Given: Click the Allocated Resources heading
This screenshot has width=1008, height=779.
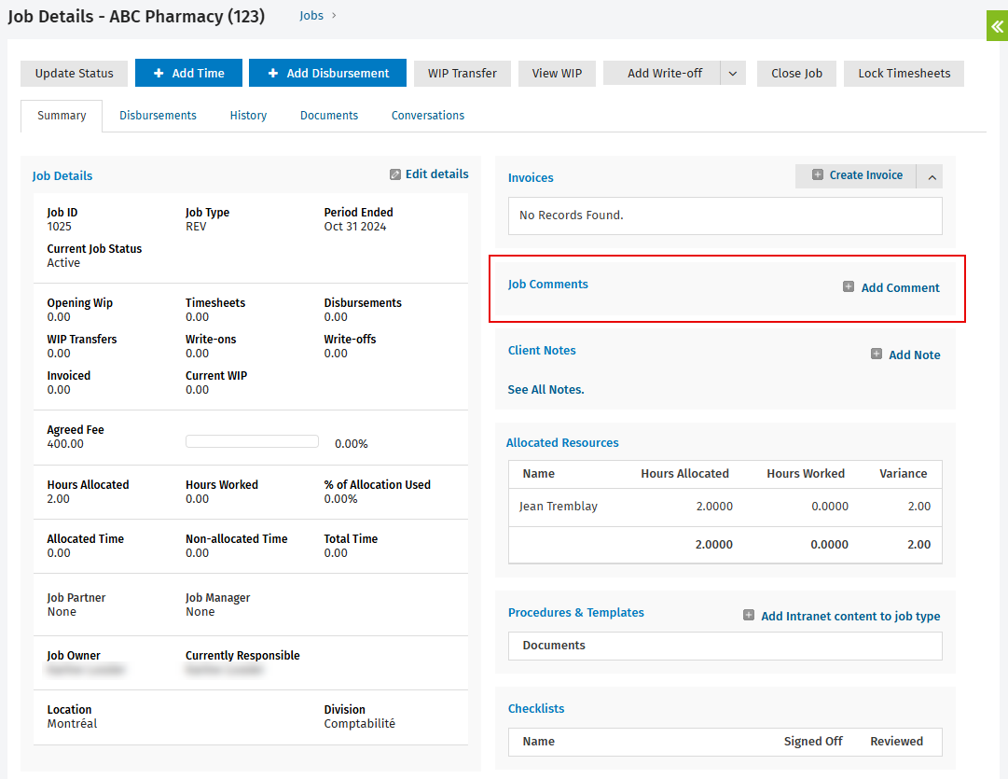Looking at the screenshot, I should pos(562,442).
